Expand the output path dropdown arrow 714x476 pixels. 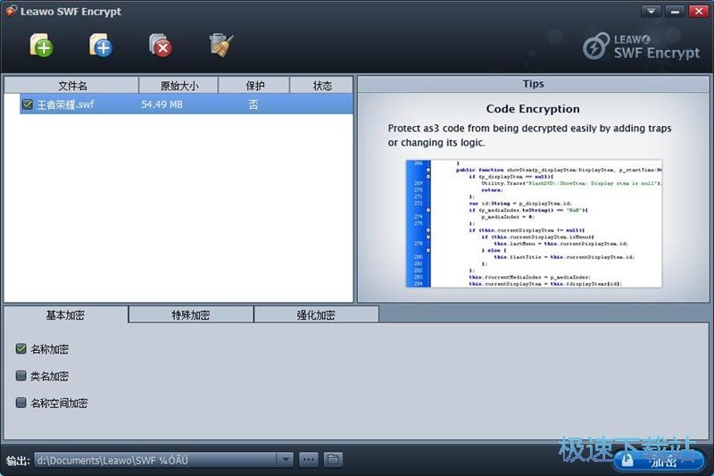tap(285, 460)
